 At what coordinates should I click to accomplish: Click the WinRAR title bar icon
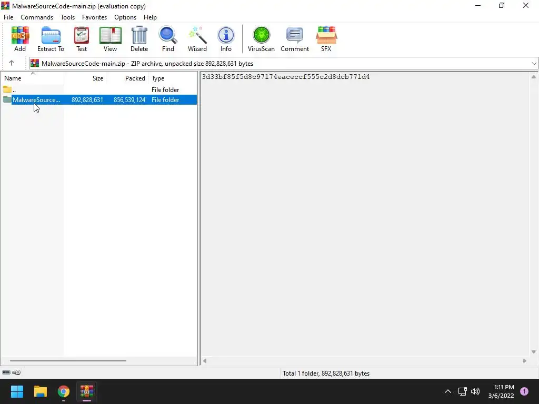[x=5, y=6]
